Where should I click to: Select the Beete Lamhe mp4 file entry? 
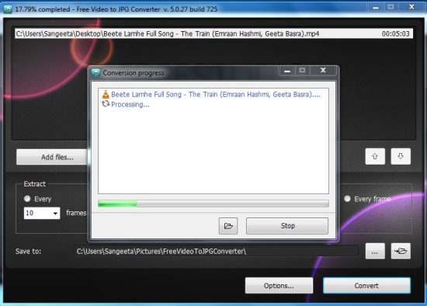[x=213, y=33]
